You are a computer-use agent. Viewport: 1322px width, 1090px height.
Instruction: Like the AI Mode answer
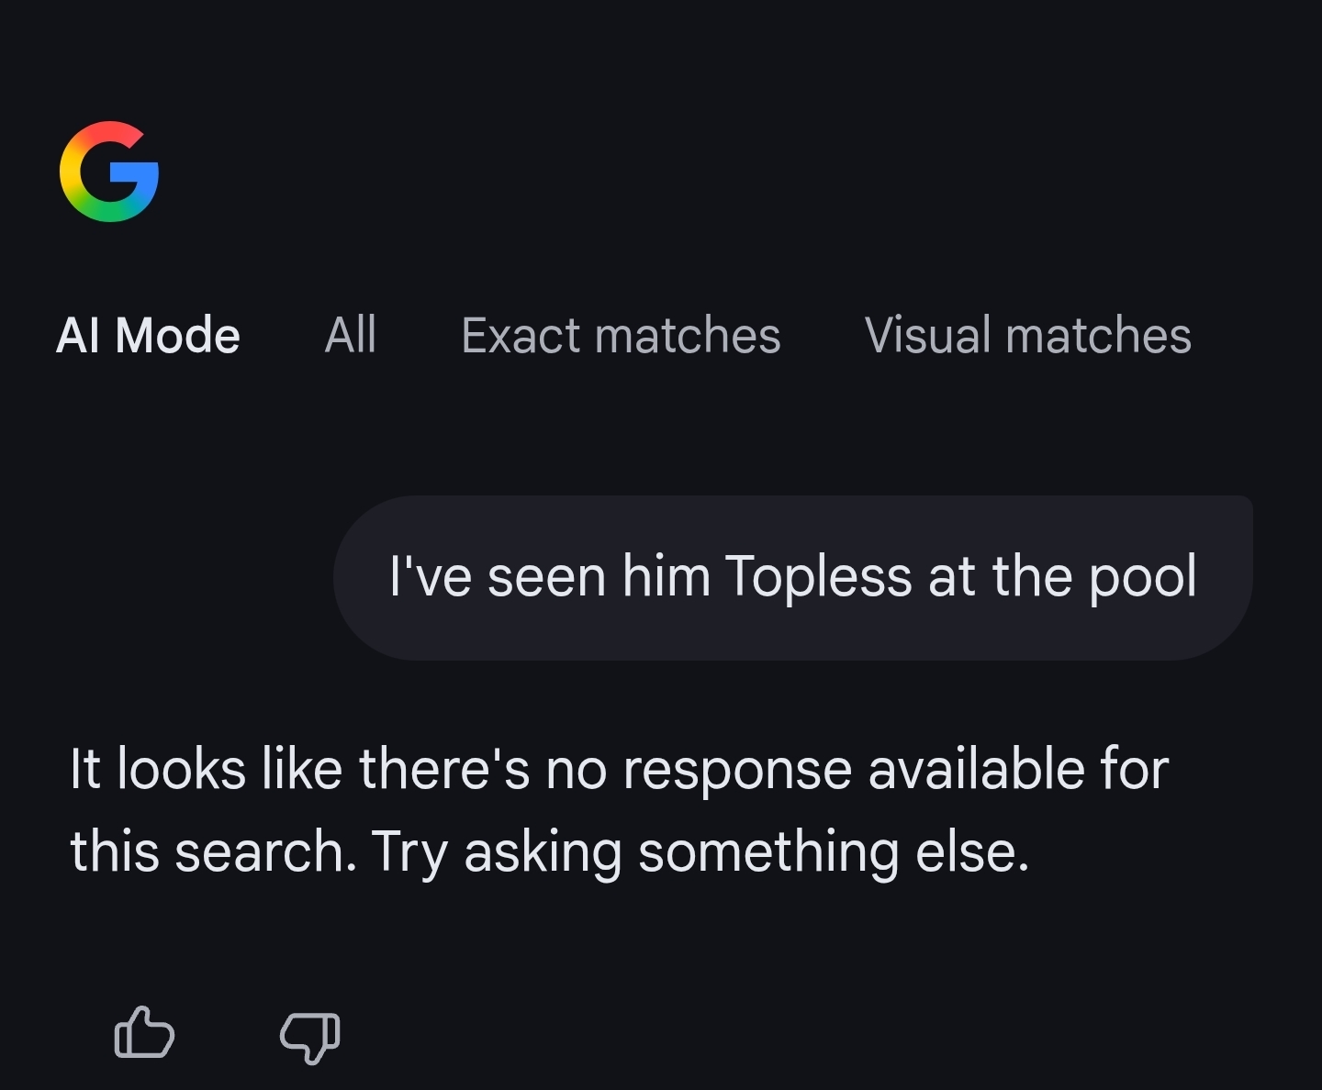point(144,1033)
